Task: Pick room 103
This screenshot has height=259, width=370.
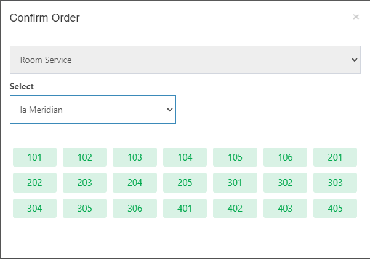Action: point(135,157)
